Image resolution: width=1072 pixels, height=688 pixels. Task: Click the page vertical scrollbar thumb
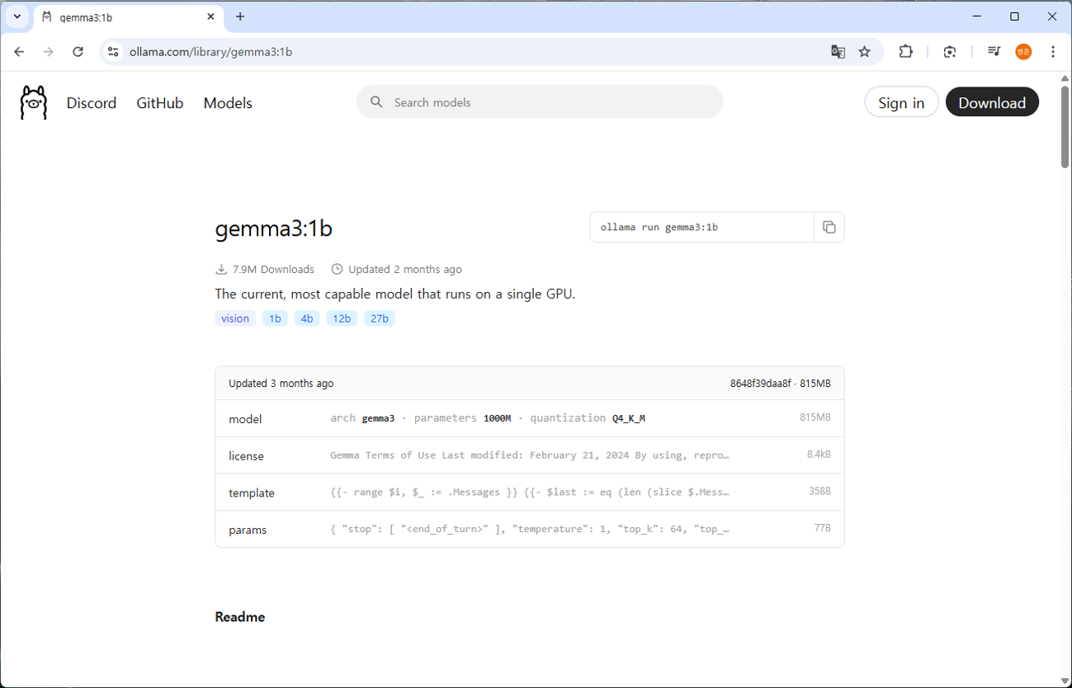coord(1065,126)
